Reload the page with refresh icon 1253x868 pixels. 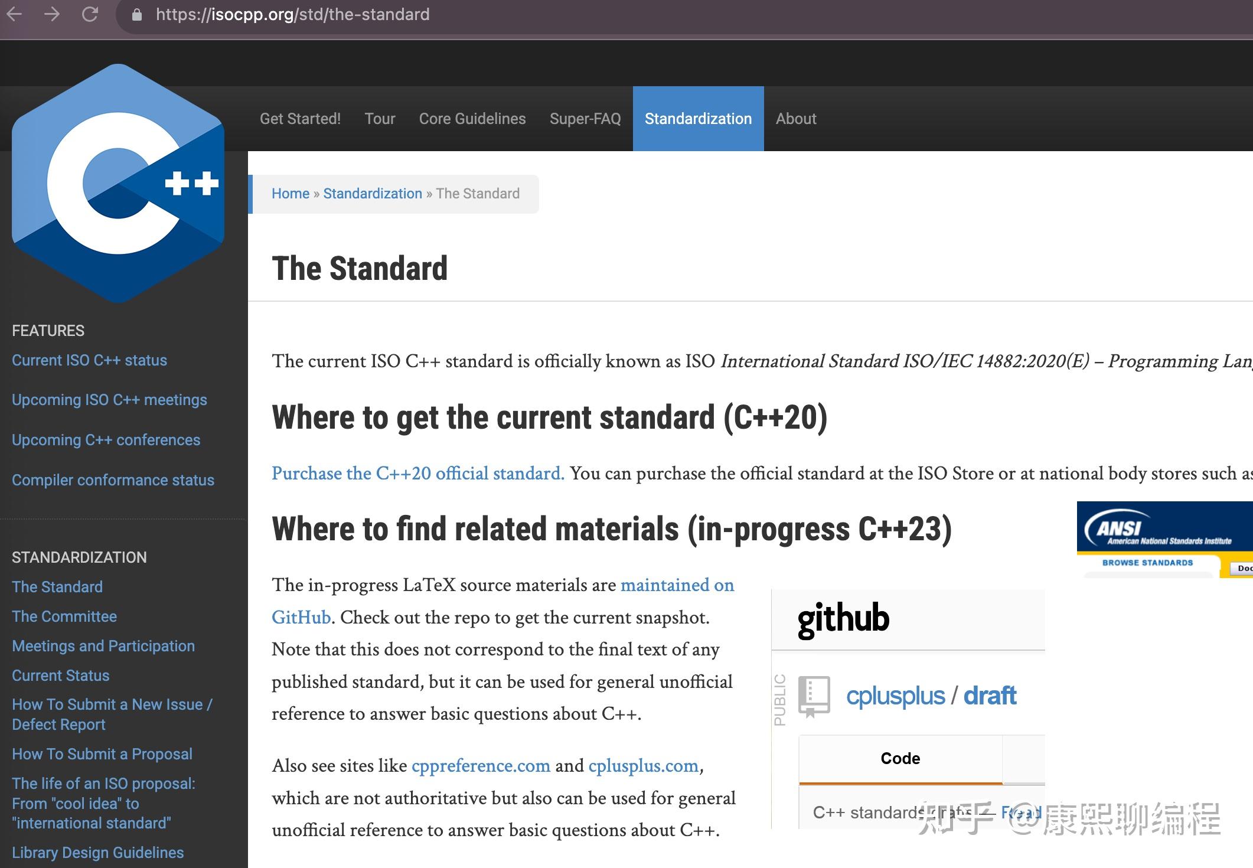(90, 14)
